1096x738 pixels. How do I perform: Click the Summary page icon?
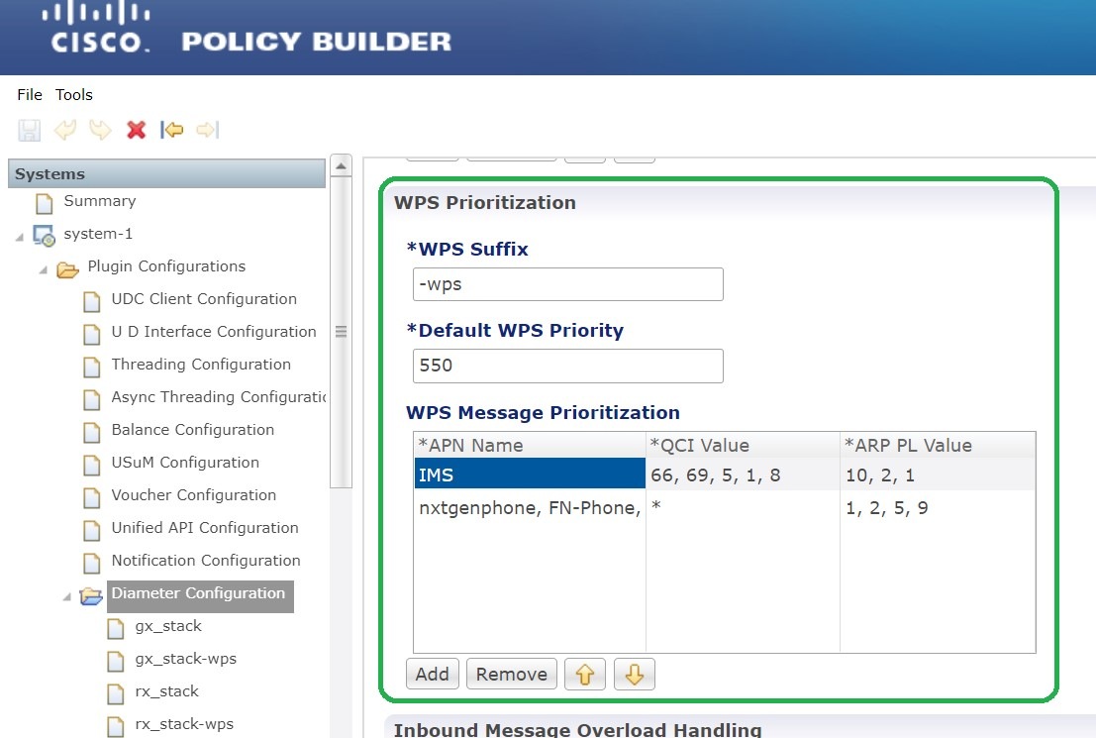pyautogui.click(x=44, y=203)
